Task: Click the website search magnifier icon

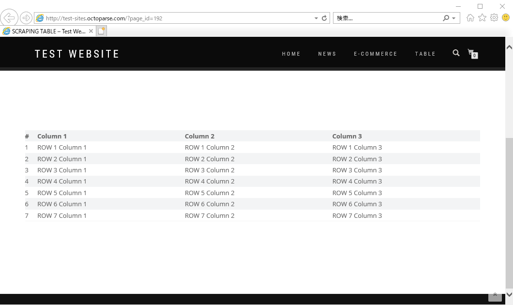Action: tap(456, 53)
